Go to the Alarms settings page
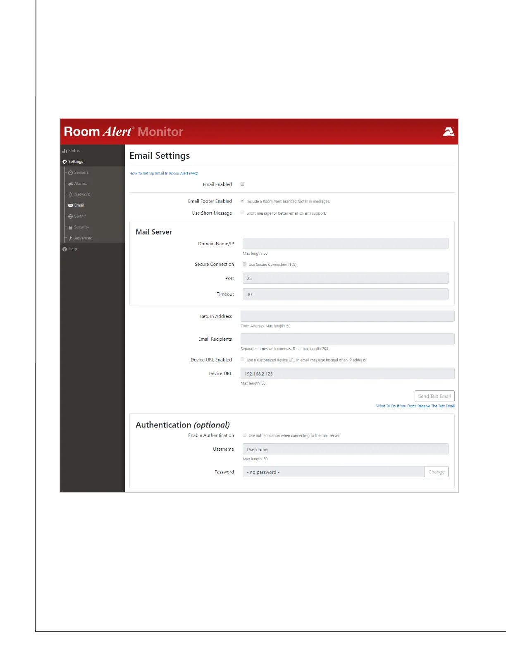 pos(81,184)
